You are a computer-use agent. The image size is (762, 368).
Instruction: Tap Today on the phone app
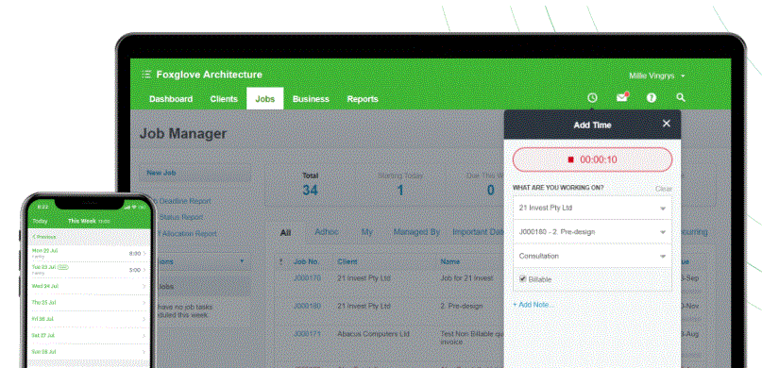[40, 221]
